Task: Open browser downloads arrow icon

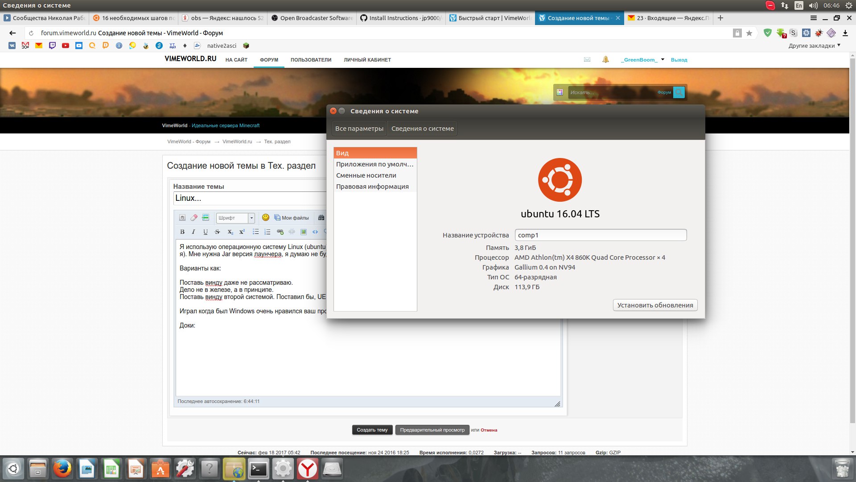Action: click(x=845, y=33)
